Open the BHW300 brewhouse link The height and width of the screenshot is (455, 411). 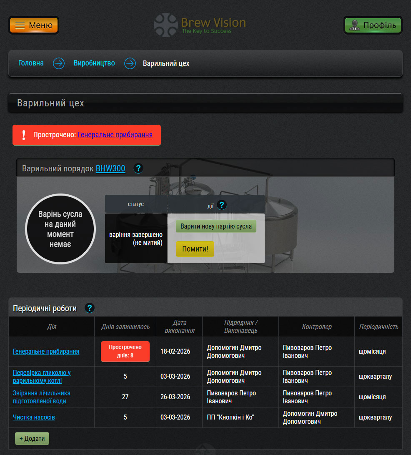[x=110, y=169]
